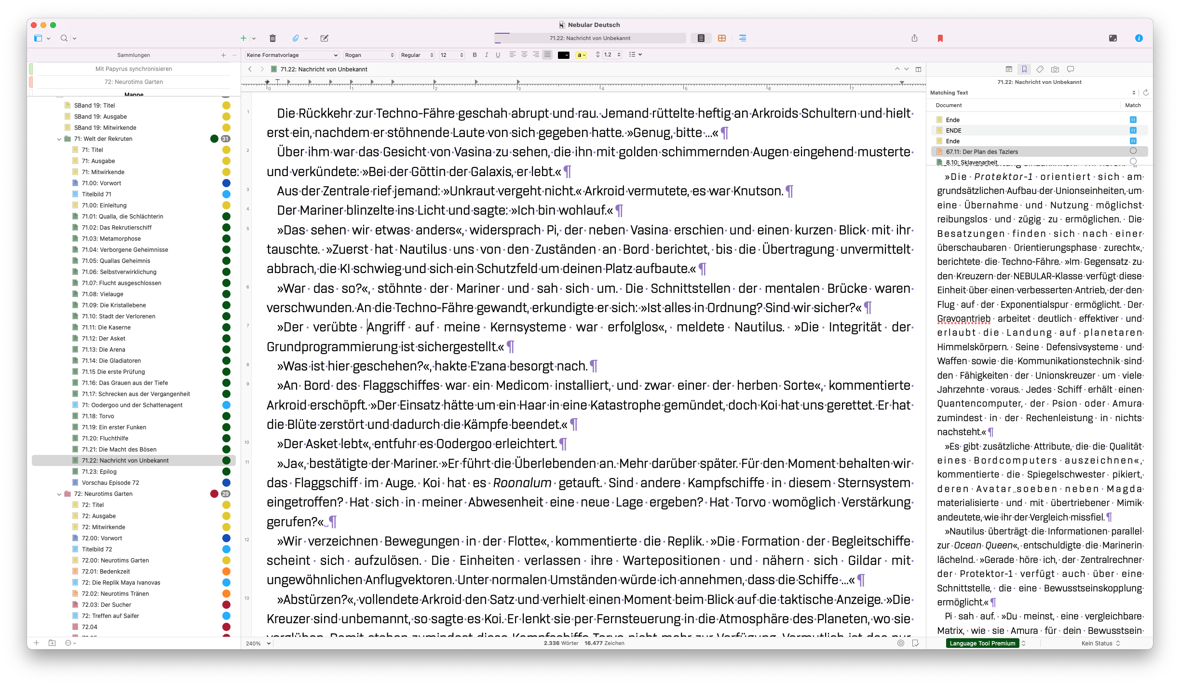Image resolution: width=1180 pixels, height=685 pixels.
Task: Navigate forward in editor history
Action: pos(262,69)
